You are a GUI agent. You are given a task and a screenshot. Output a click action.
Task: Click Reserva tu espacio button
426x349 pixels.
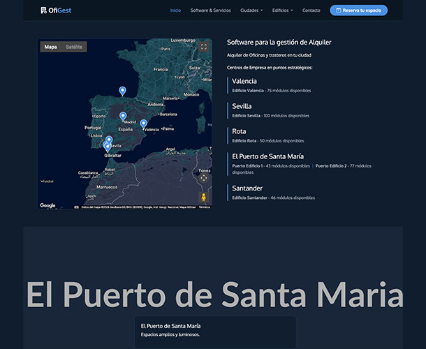tap(358, 10)
